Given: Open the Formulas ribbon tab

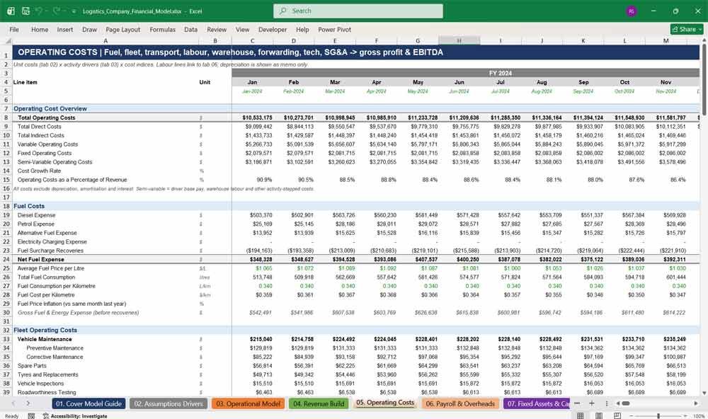Looking at the screenshot, I should pos(163,29).
